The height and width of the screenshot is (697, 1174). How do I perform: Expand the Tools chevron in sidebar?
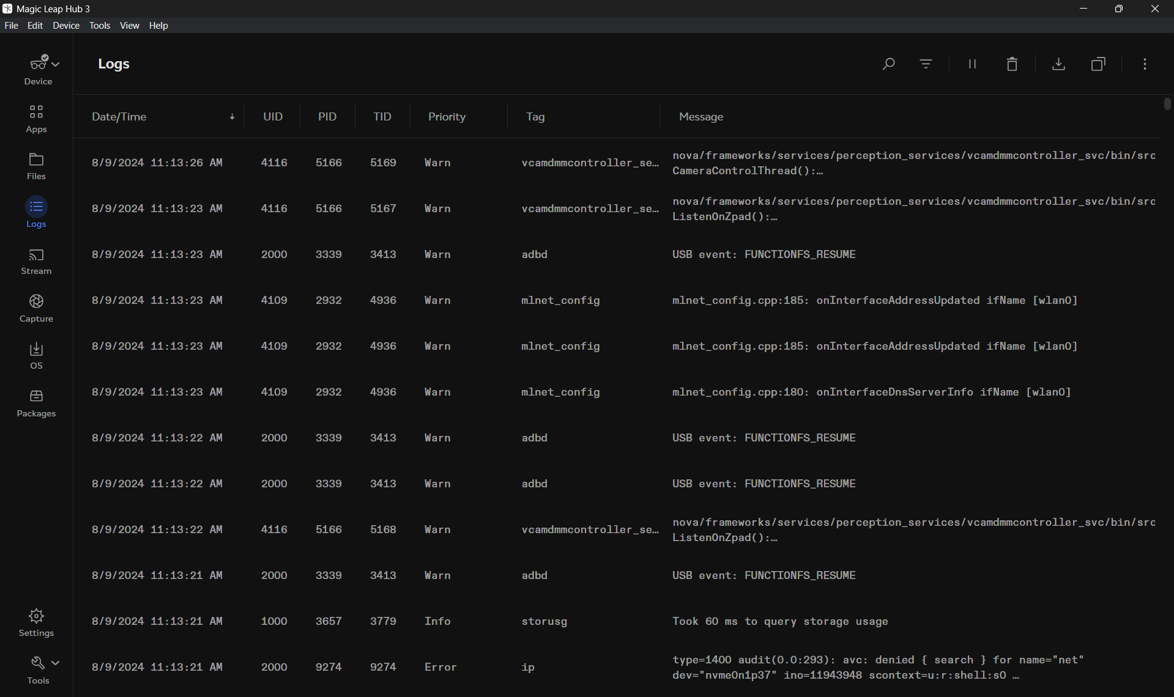pos(54,662)
